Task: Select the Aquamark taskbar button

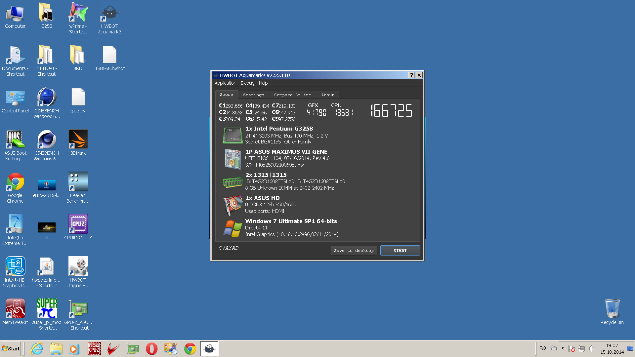Action: 209,349
